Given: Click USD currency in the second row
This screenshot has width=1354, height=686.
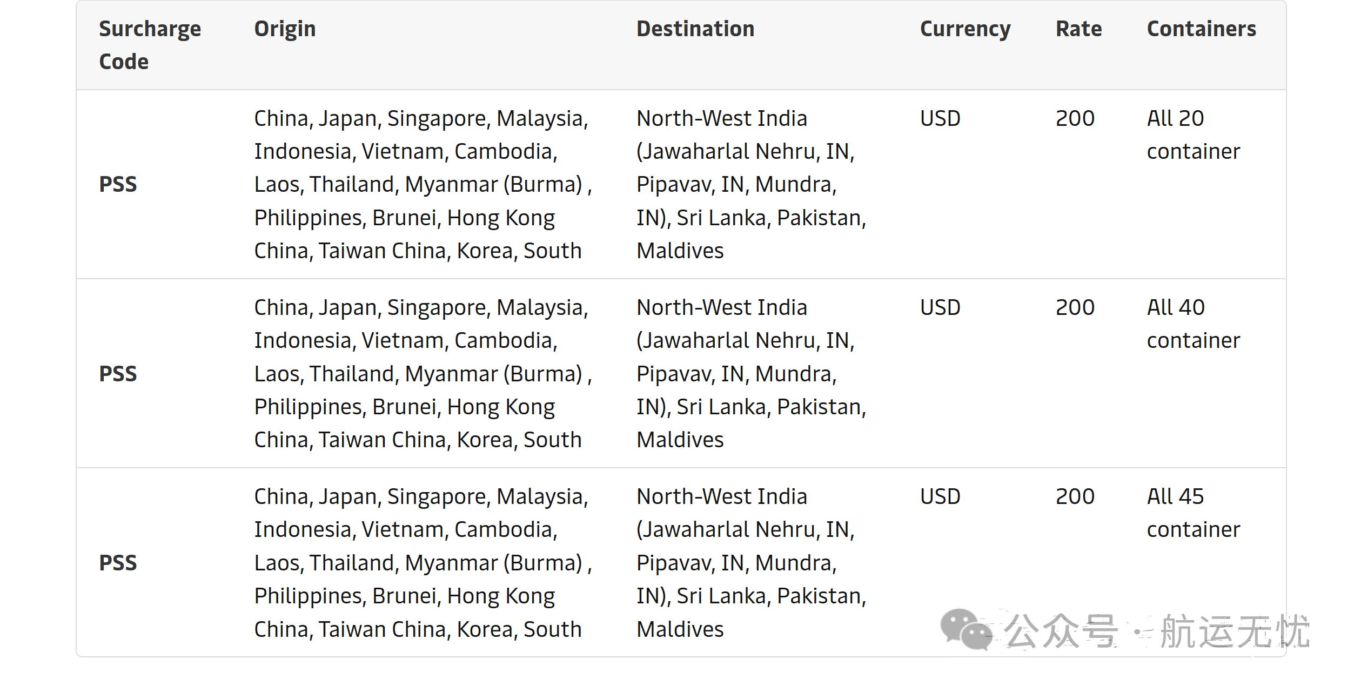Looking at the screenshot, I should click(940, 307).
